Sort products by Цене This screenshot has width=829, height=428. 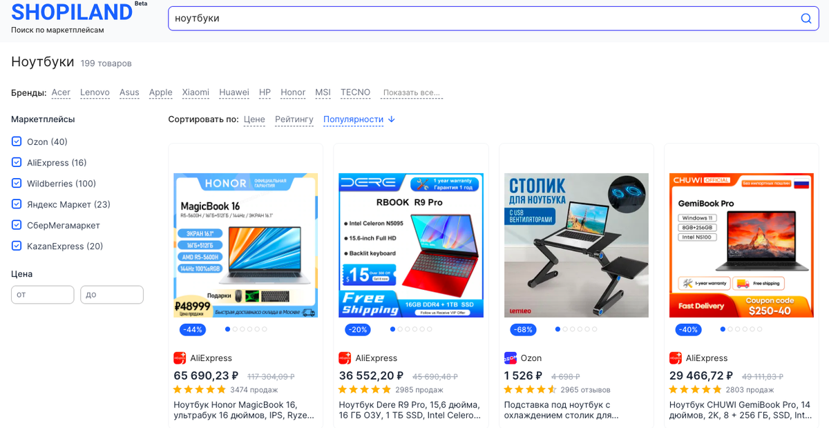point(254,119)
